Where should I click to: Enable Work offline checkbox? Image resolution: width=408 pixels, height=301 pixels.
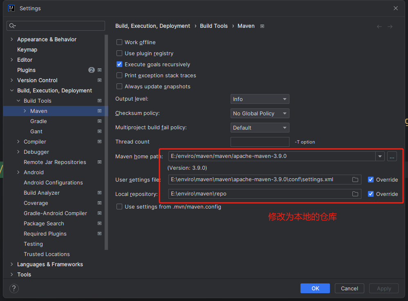(119, 42)
